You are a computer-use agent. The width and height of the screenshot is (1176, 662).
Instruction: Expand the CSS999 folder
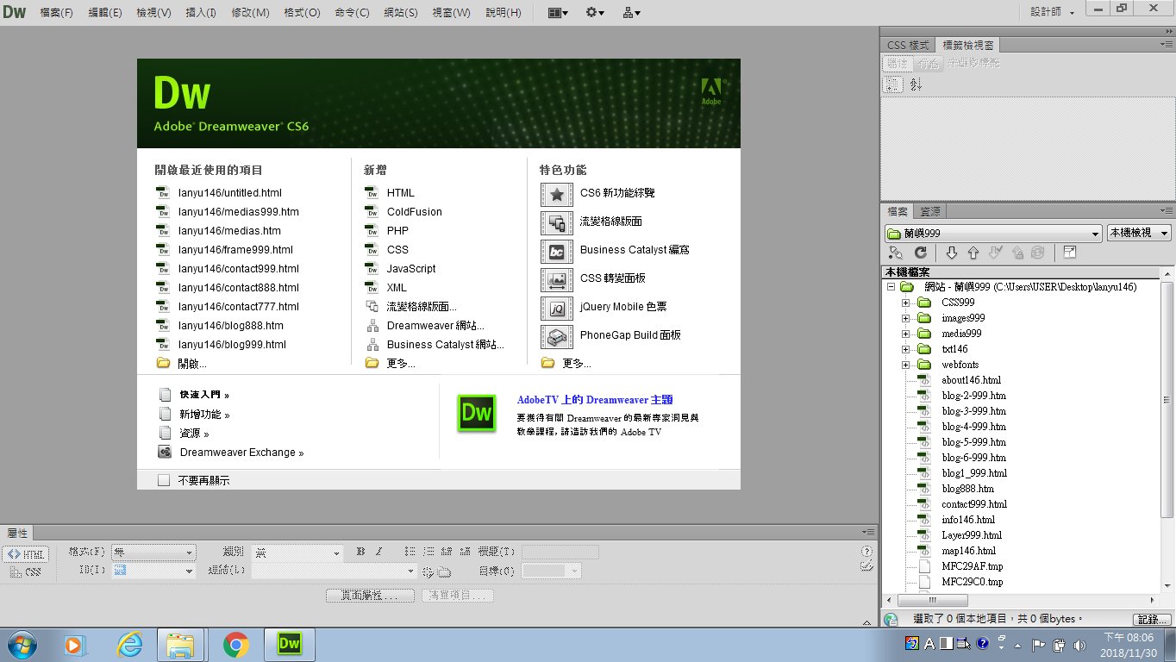point(905,303)
